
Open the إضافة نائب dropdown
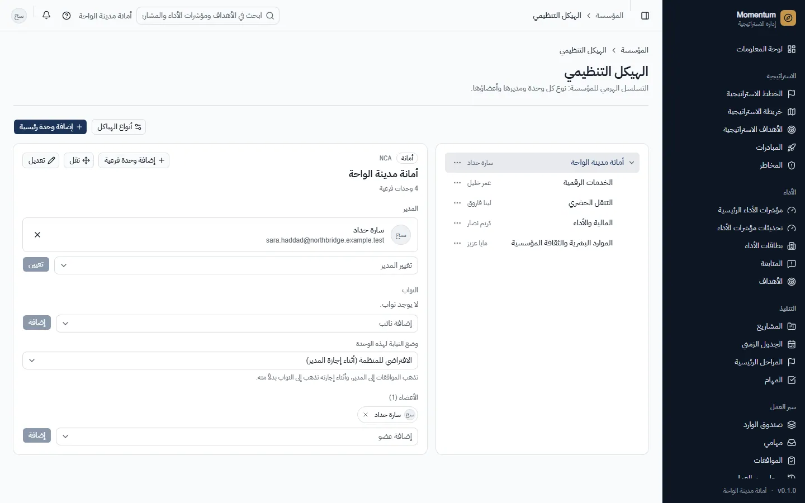point(237,324)
